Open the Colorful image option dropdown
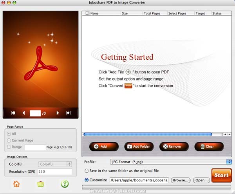Screen dimensions: 235x194 pos(55,164)
